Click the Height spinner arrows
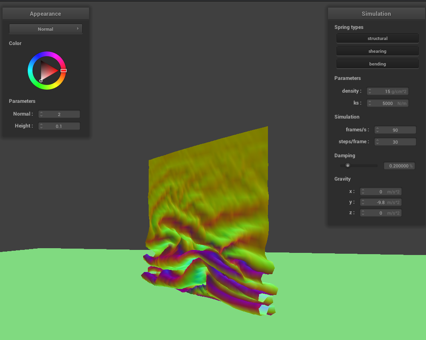Viewport: 426px width, 340px height. pyautogui.click(x=41, y=126)
